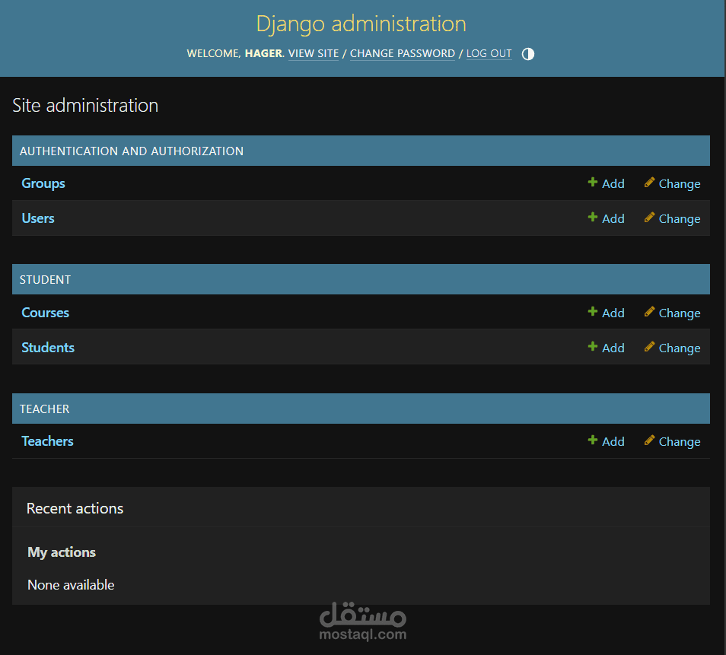This screenshot has width=726, height=655.
Task: Open the Students model list
Action: 48,348
